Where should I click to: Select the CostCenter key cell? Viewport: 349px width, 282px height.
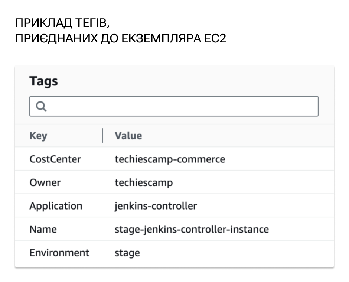pos(55,159)
